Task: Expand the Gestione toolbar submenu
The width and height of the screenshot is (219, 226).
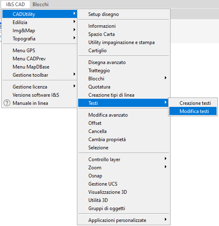Action: pyautogui.click(x=39, y=75)
